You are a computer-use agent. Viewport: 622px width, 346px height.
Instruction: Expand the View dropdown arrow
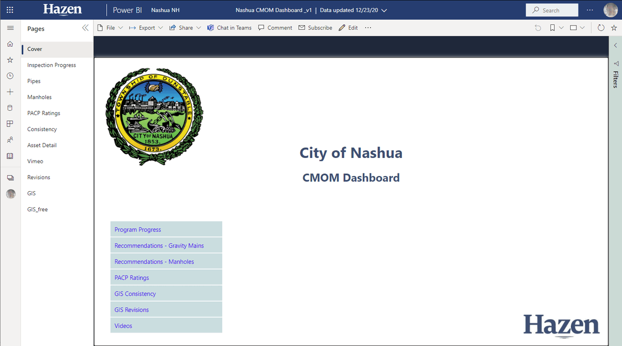582,28
